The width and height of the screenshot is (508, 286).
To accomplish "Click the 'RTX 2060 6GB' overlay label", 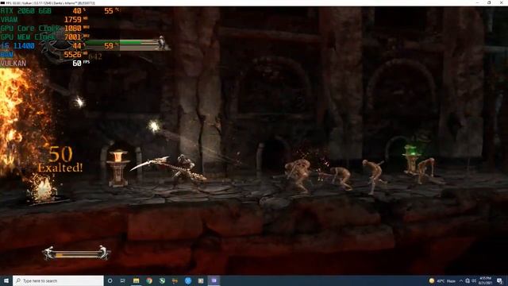I will click(25, 10).
